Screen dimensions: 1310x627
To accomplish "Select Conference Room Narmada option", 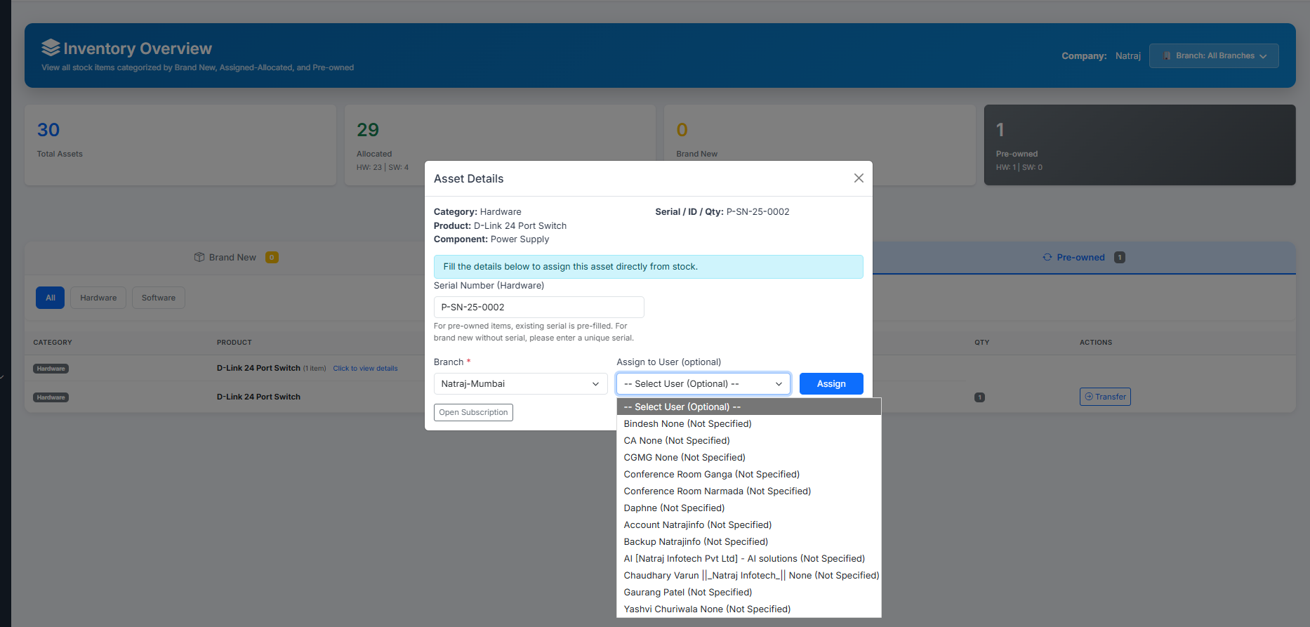I will click(x=749, y=491).
